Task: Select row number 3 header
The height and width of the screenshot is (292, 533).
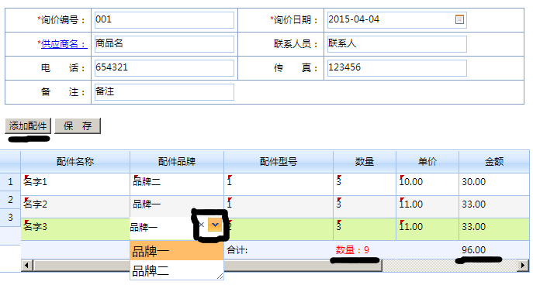Action: click(10, 218)
